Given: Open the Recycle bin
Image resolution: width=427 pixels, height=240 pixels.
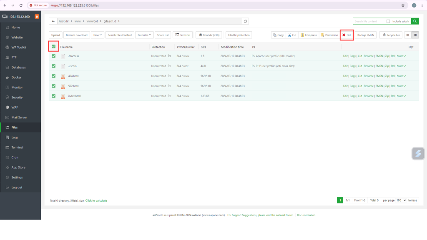Looking at the screenshot, I should 391,35.
